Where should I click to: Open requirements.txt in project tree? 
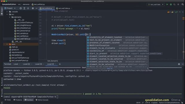coord(17,52)
